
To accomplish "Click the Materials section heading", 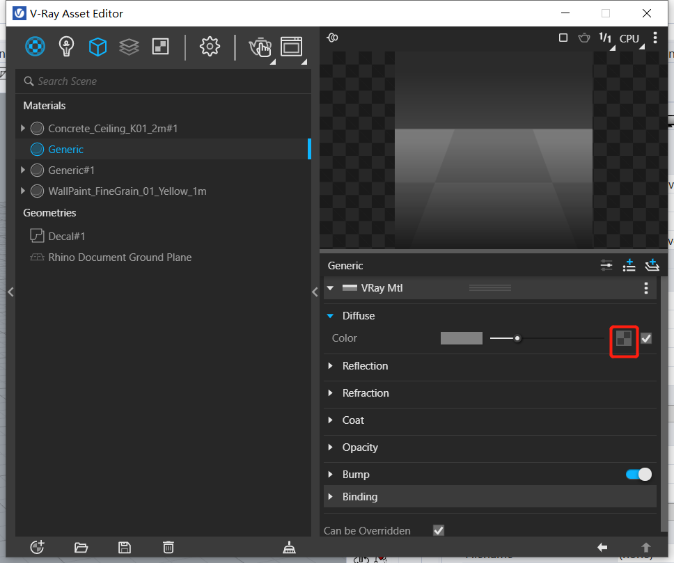I will point(45,106).
